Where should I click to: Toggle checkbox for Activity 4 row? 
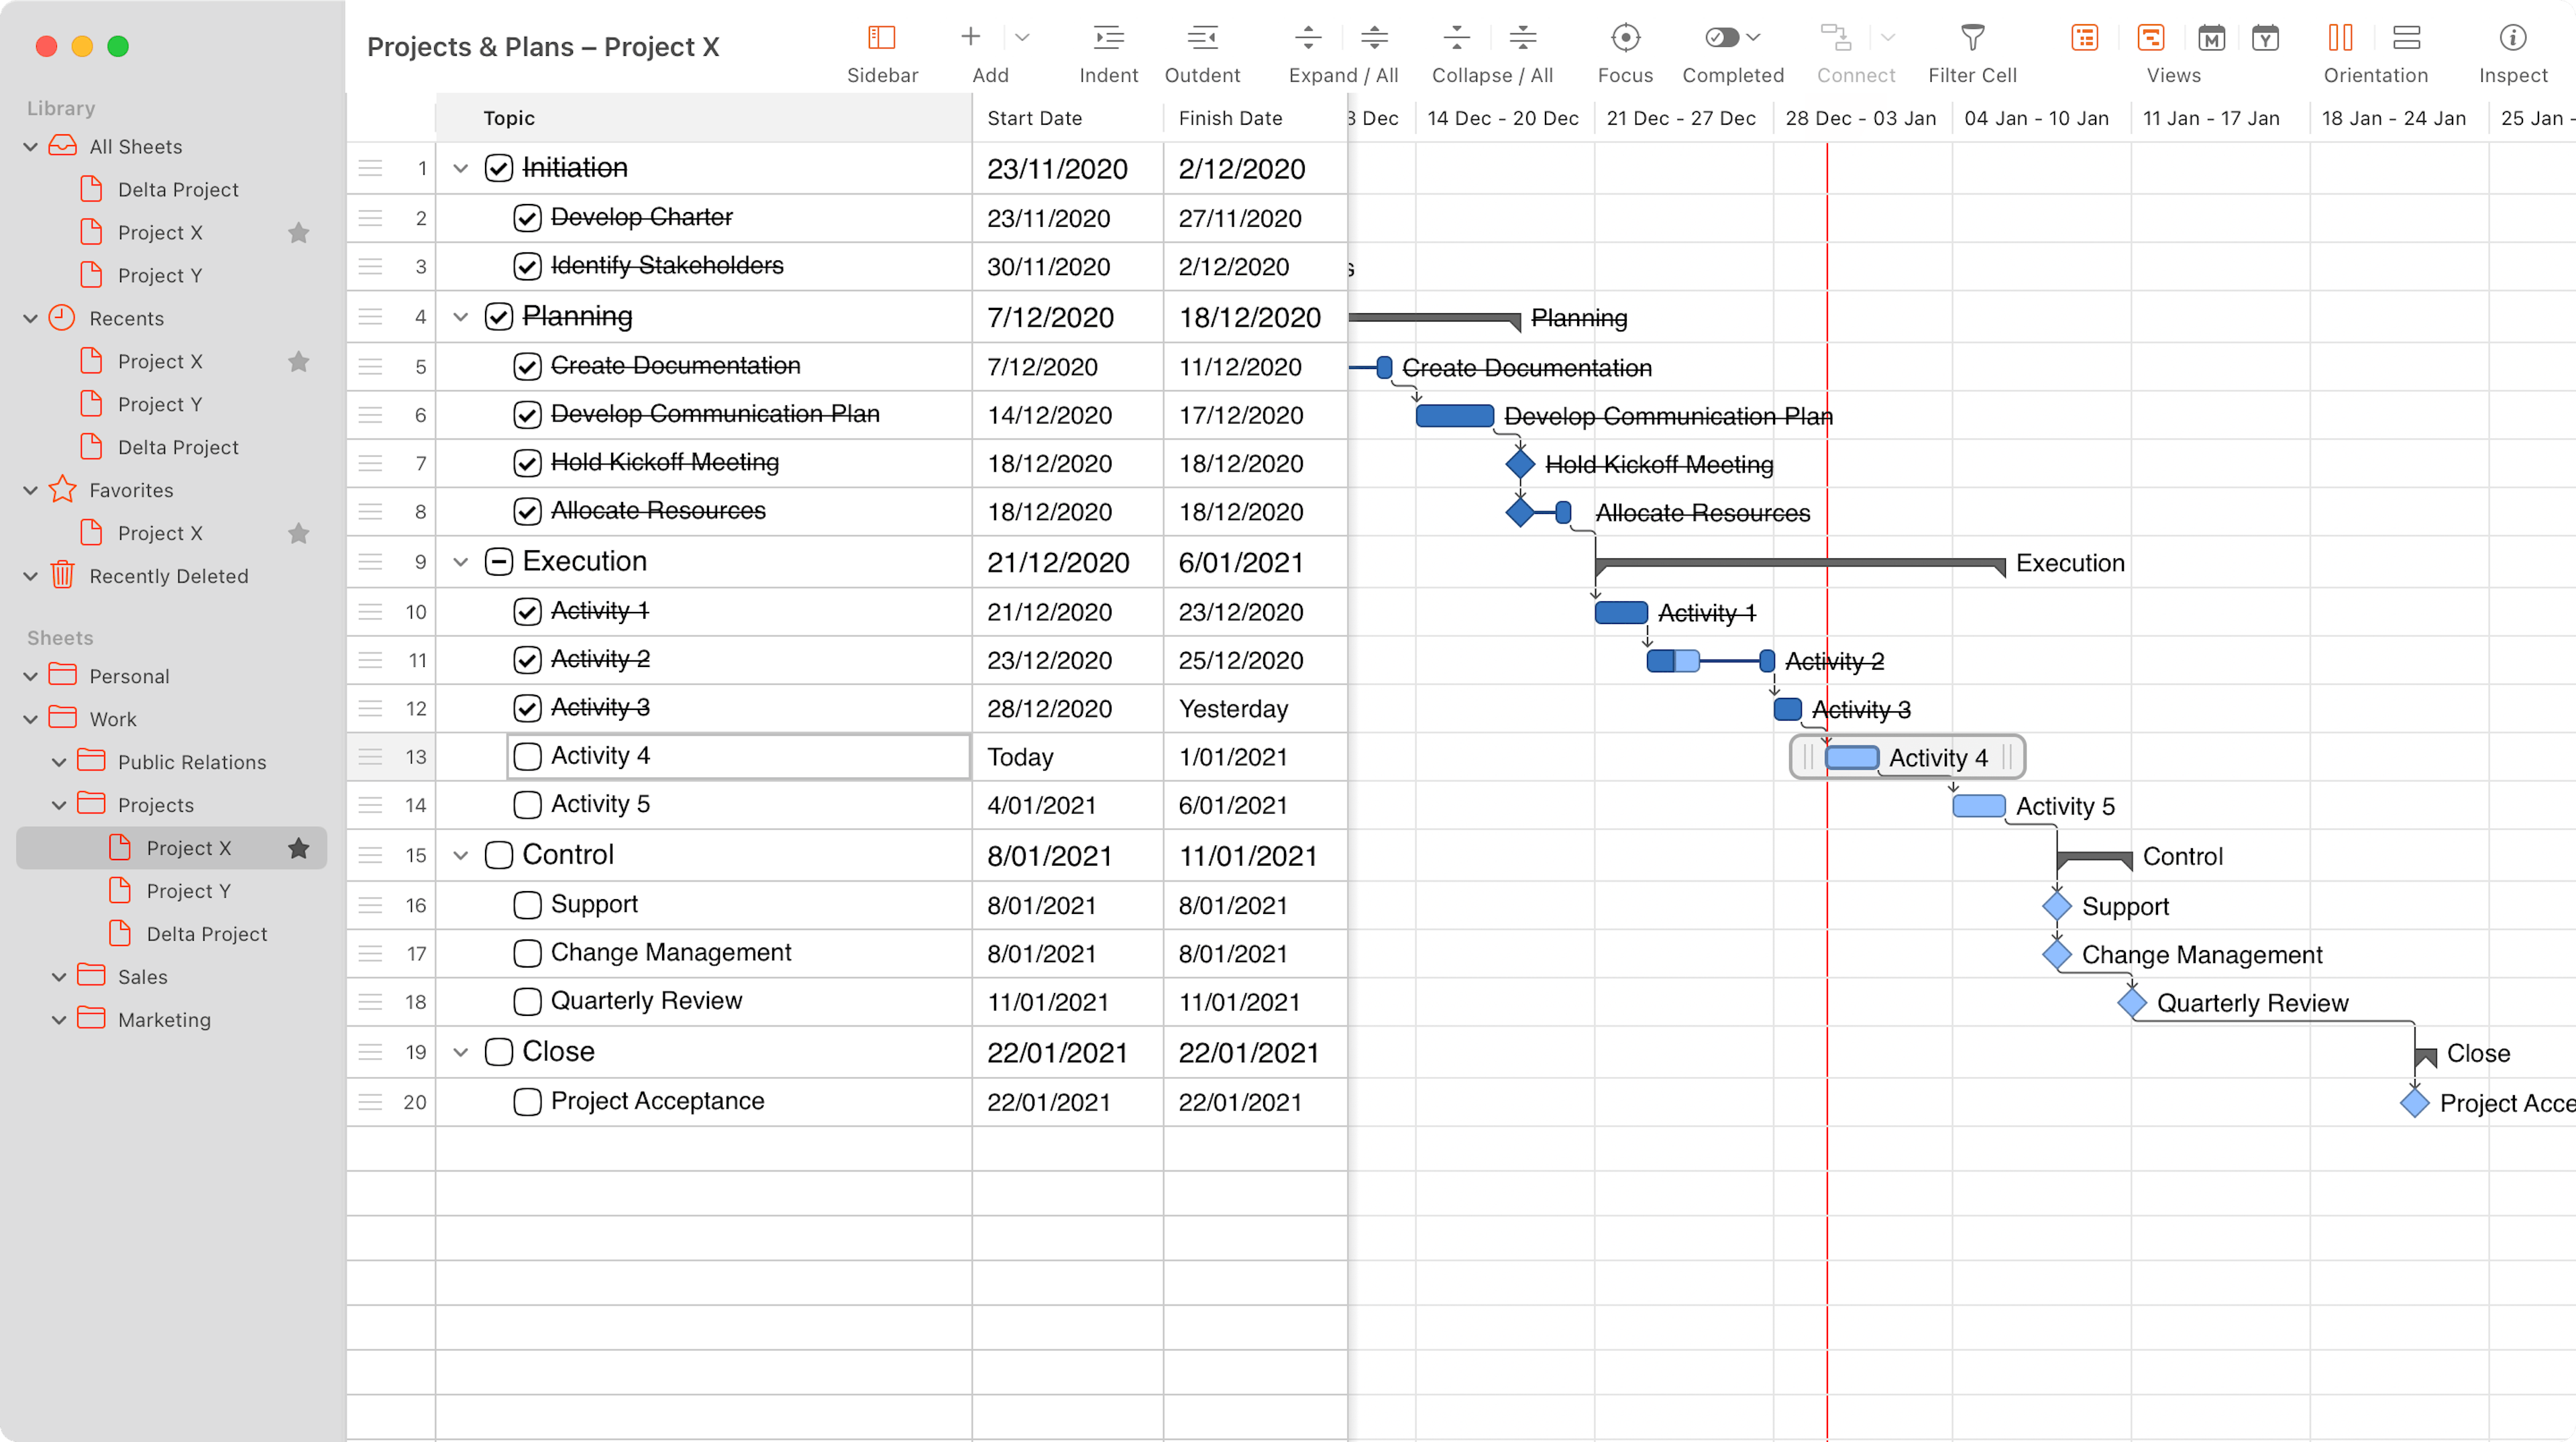point(531,756)
